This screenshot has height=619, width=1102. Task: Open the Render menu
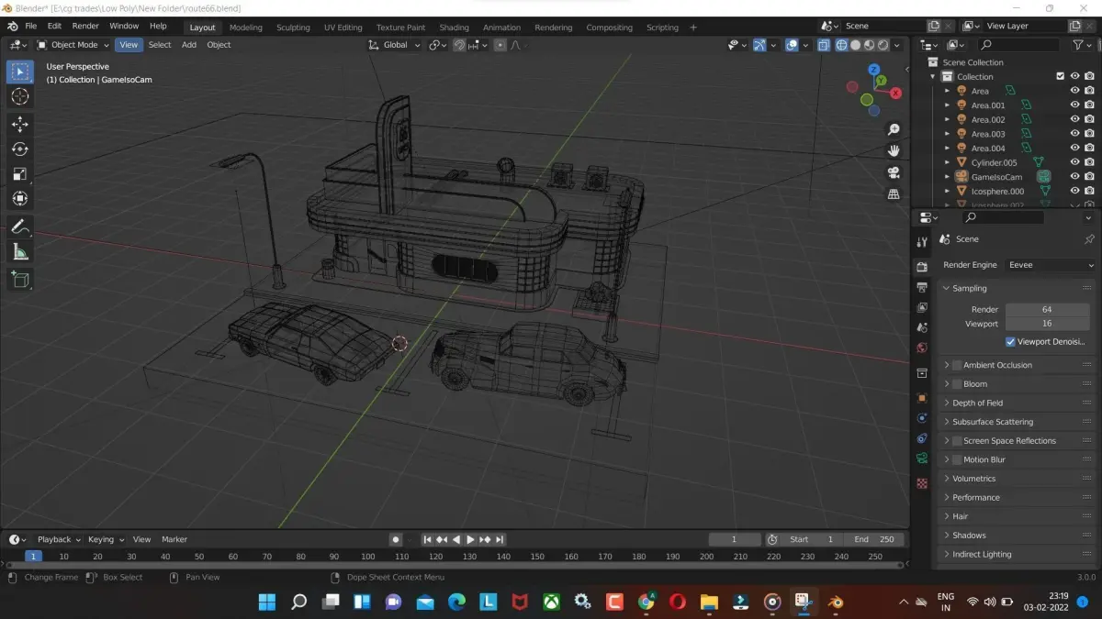[85, 27]
